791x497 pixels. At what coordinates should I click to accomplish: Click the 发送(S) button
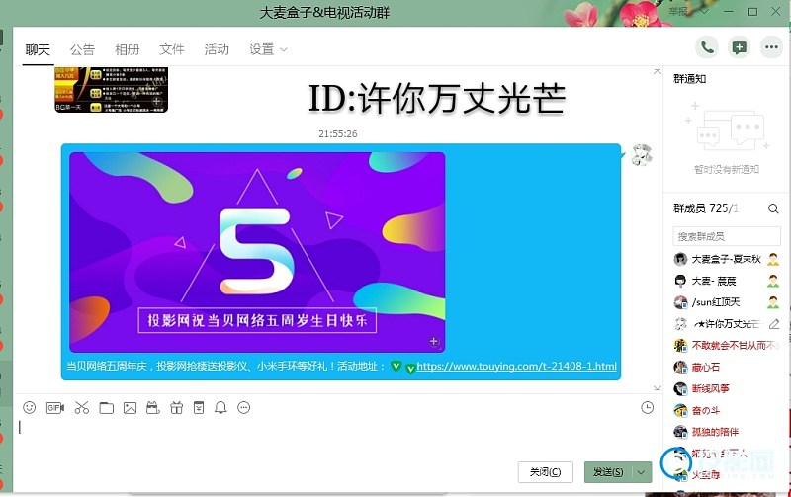click(608, 472)
